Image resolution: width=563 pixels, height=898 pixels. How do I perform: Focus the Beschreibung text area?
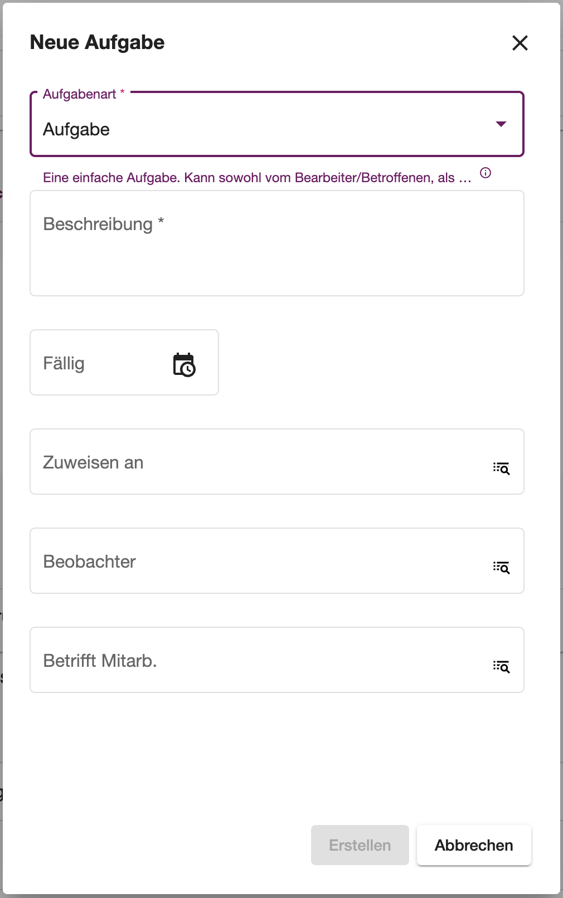click(277, 243)
